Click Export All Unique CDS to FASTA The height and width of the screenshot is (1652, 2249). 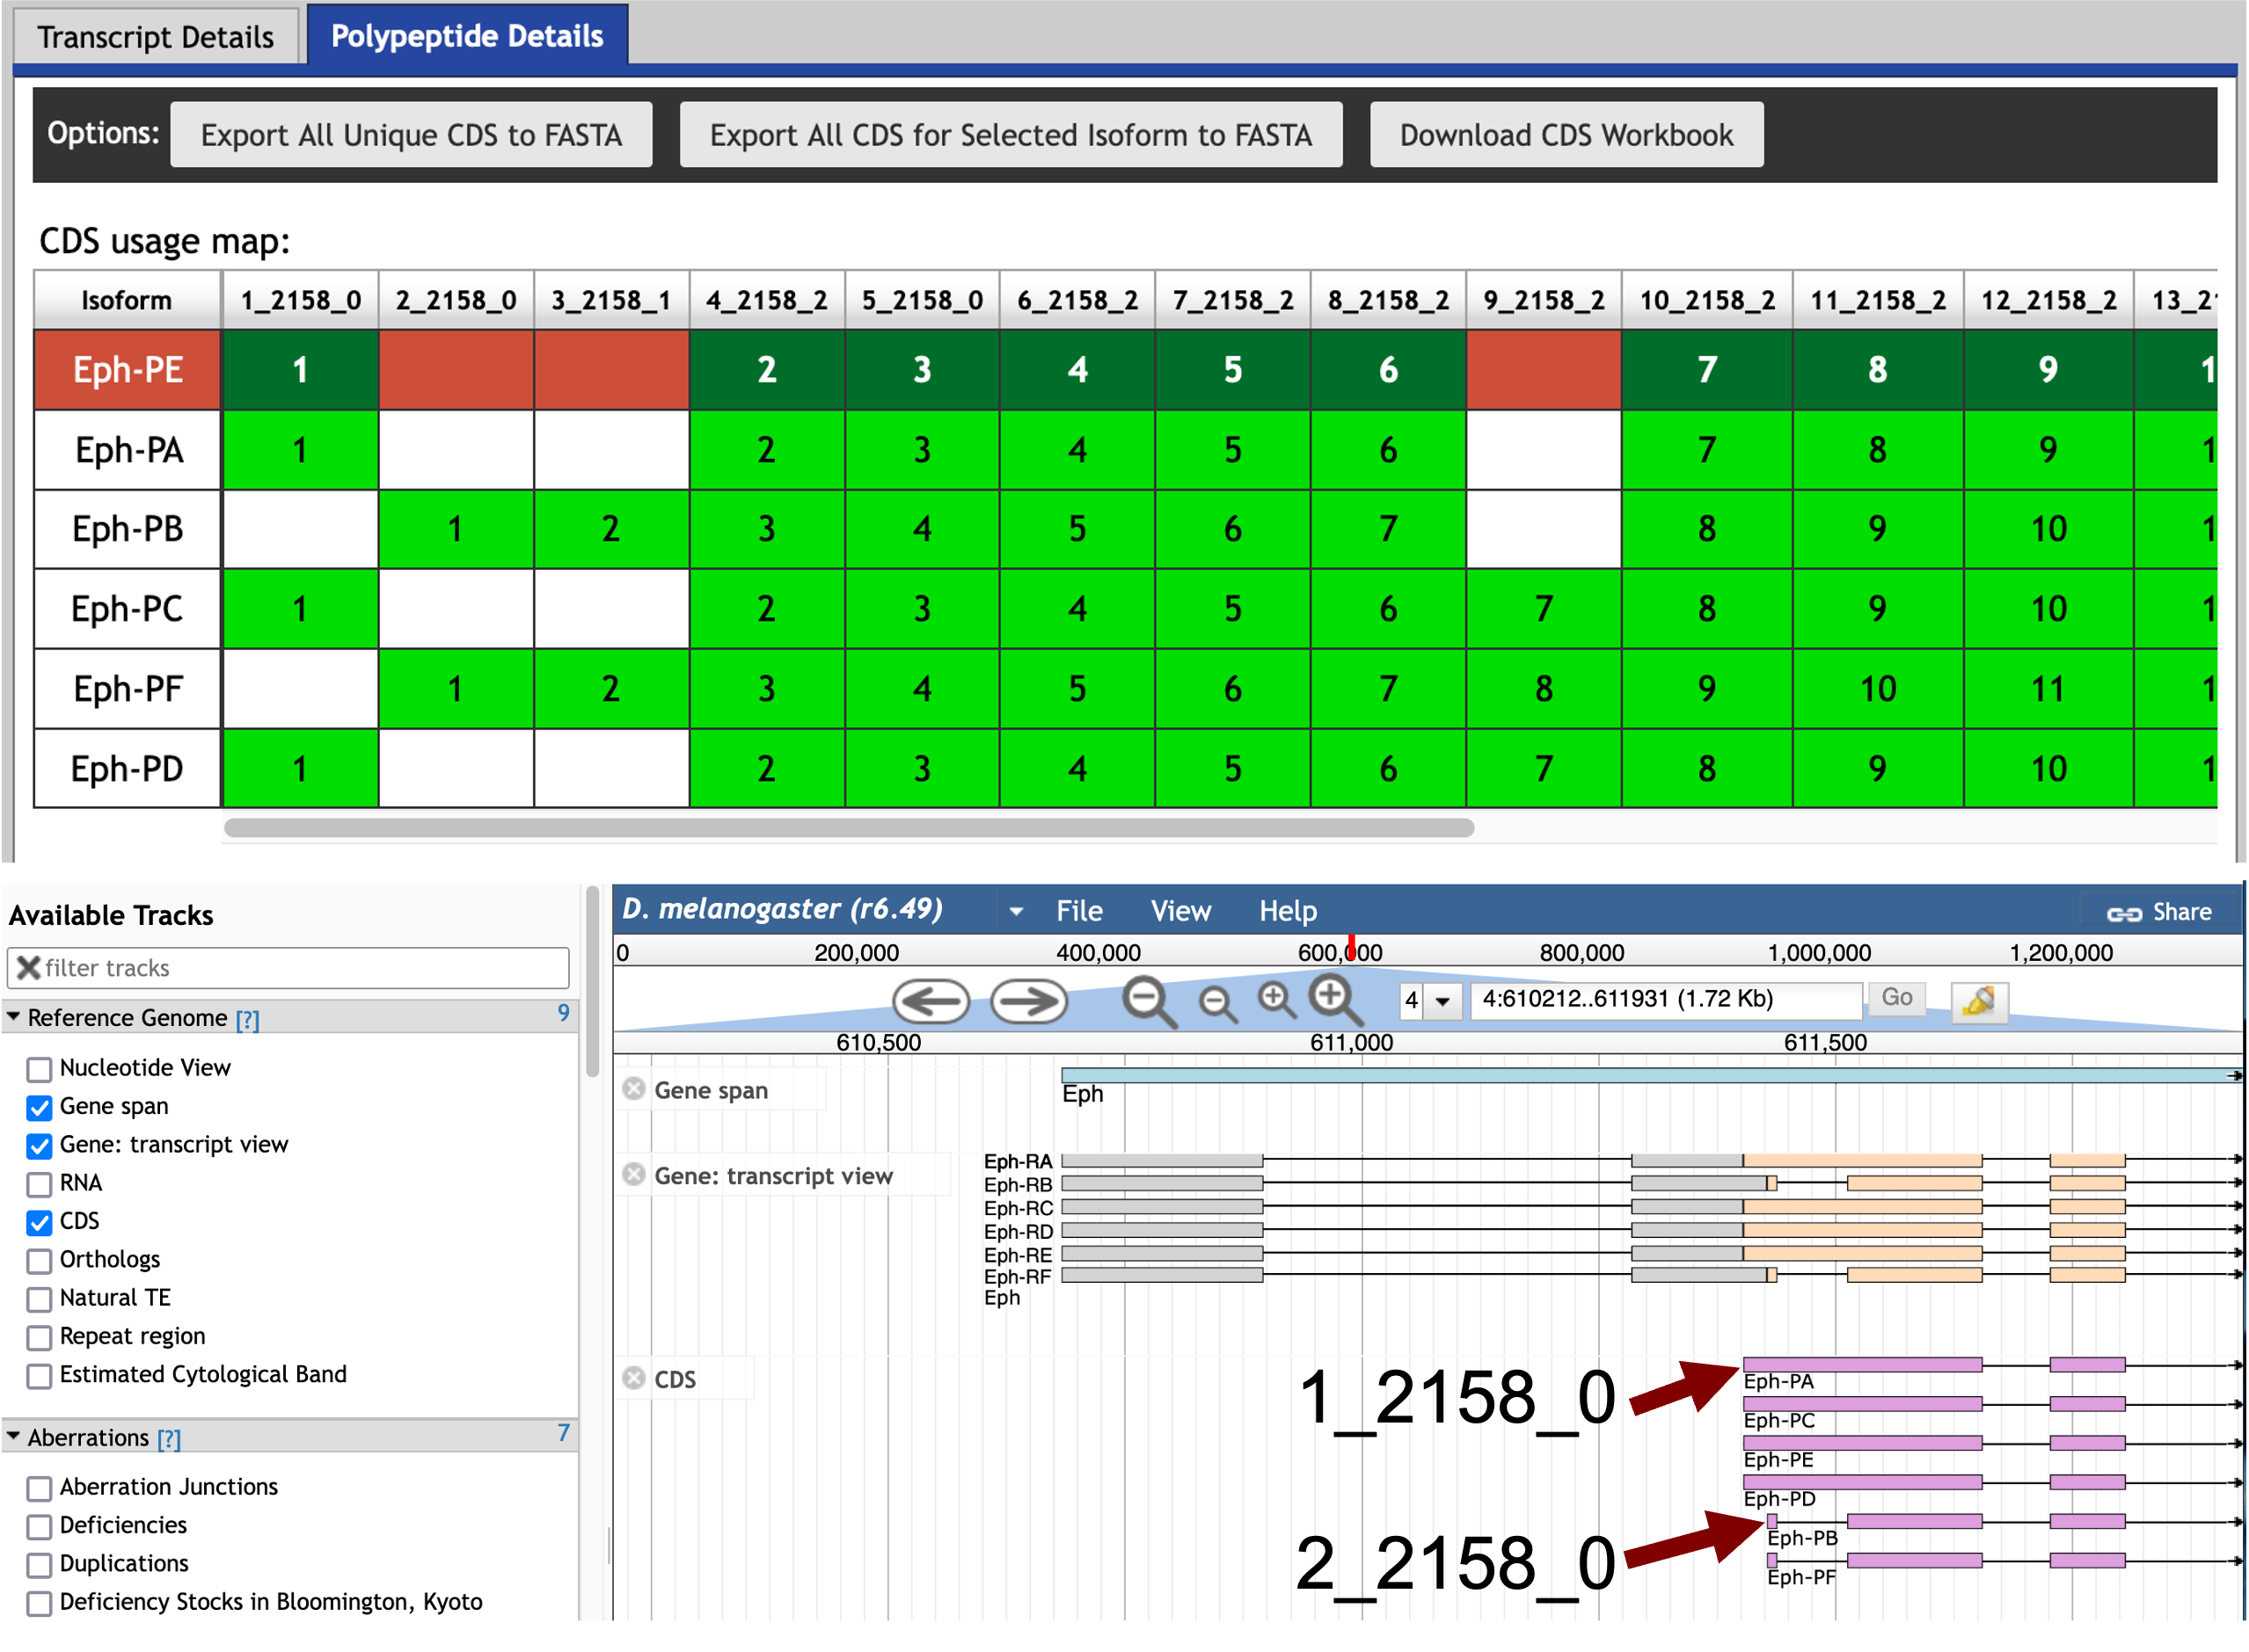pyautogui.click(x=411, y=135)
